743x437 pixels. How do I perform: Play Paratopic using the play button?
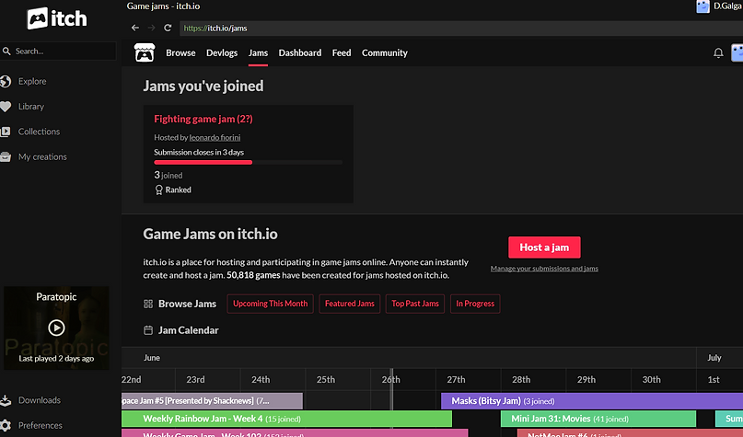pos(56,328)
